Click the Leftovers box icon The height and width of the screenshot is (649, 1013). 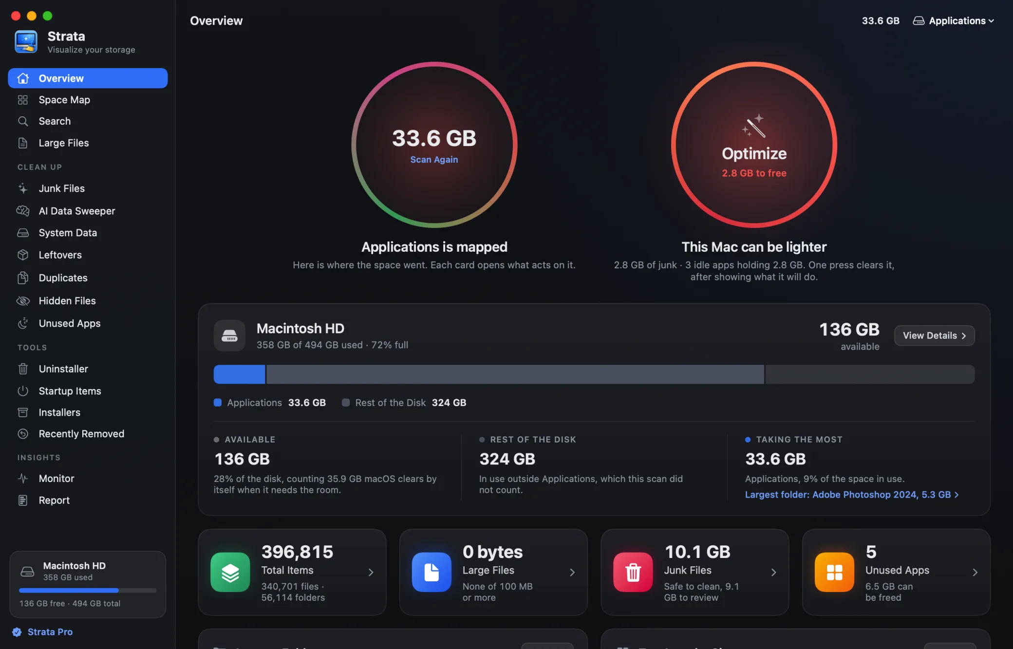tap(23, 255)
